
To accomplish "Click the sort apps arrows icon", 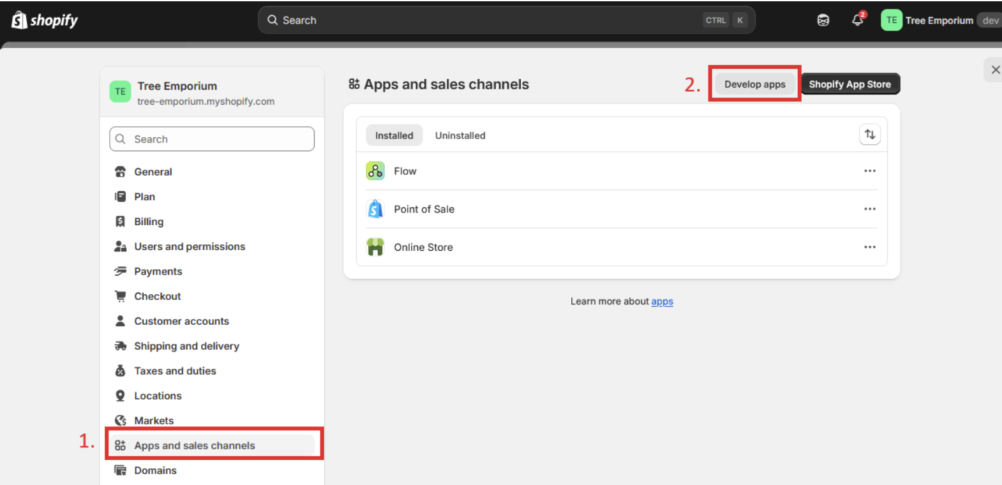I will [870, 135].
